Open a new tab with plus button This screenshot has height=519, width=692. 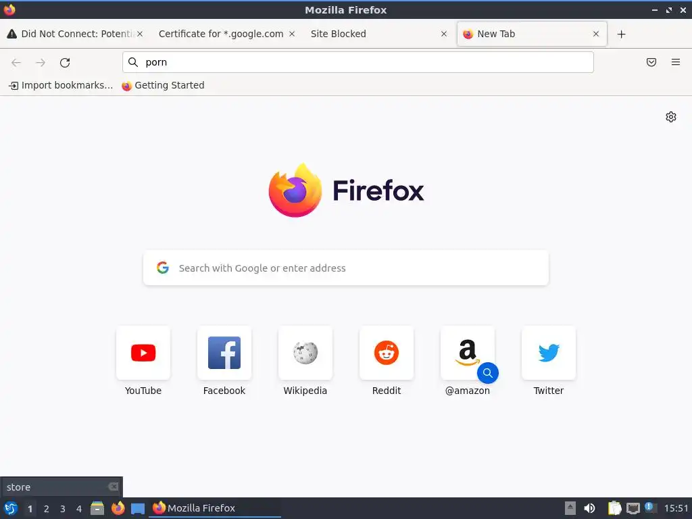point(622,34)
